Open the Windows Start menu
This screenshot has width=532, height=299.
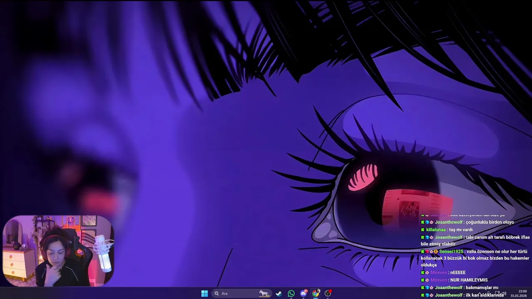(x=204, y=294)
